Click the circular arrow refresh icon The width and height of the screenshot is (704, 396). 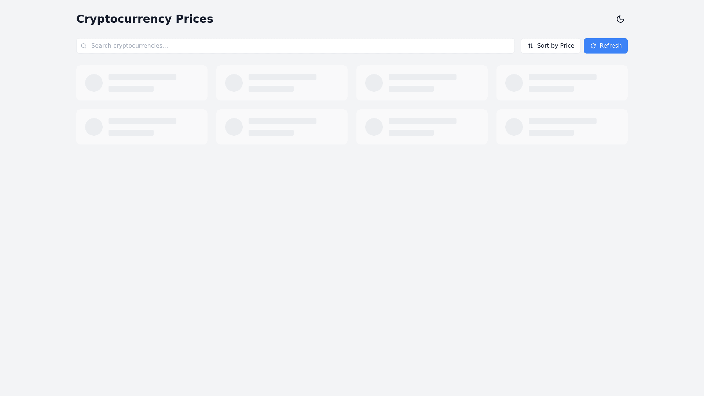(593, 46)
